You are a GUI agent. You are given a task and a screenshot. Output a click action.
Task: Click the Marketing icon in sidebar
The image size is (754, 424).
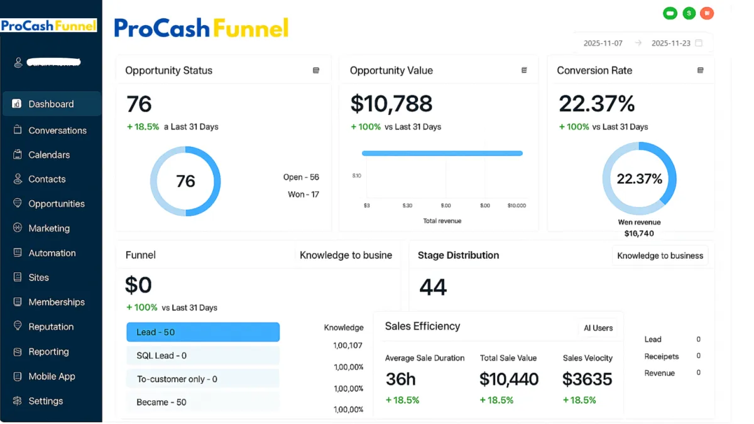(x=17, y=228)
